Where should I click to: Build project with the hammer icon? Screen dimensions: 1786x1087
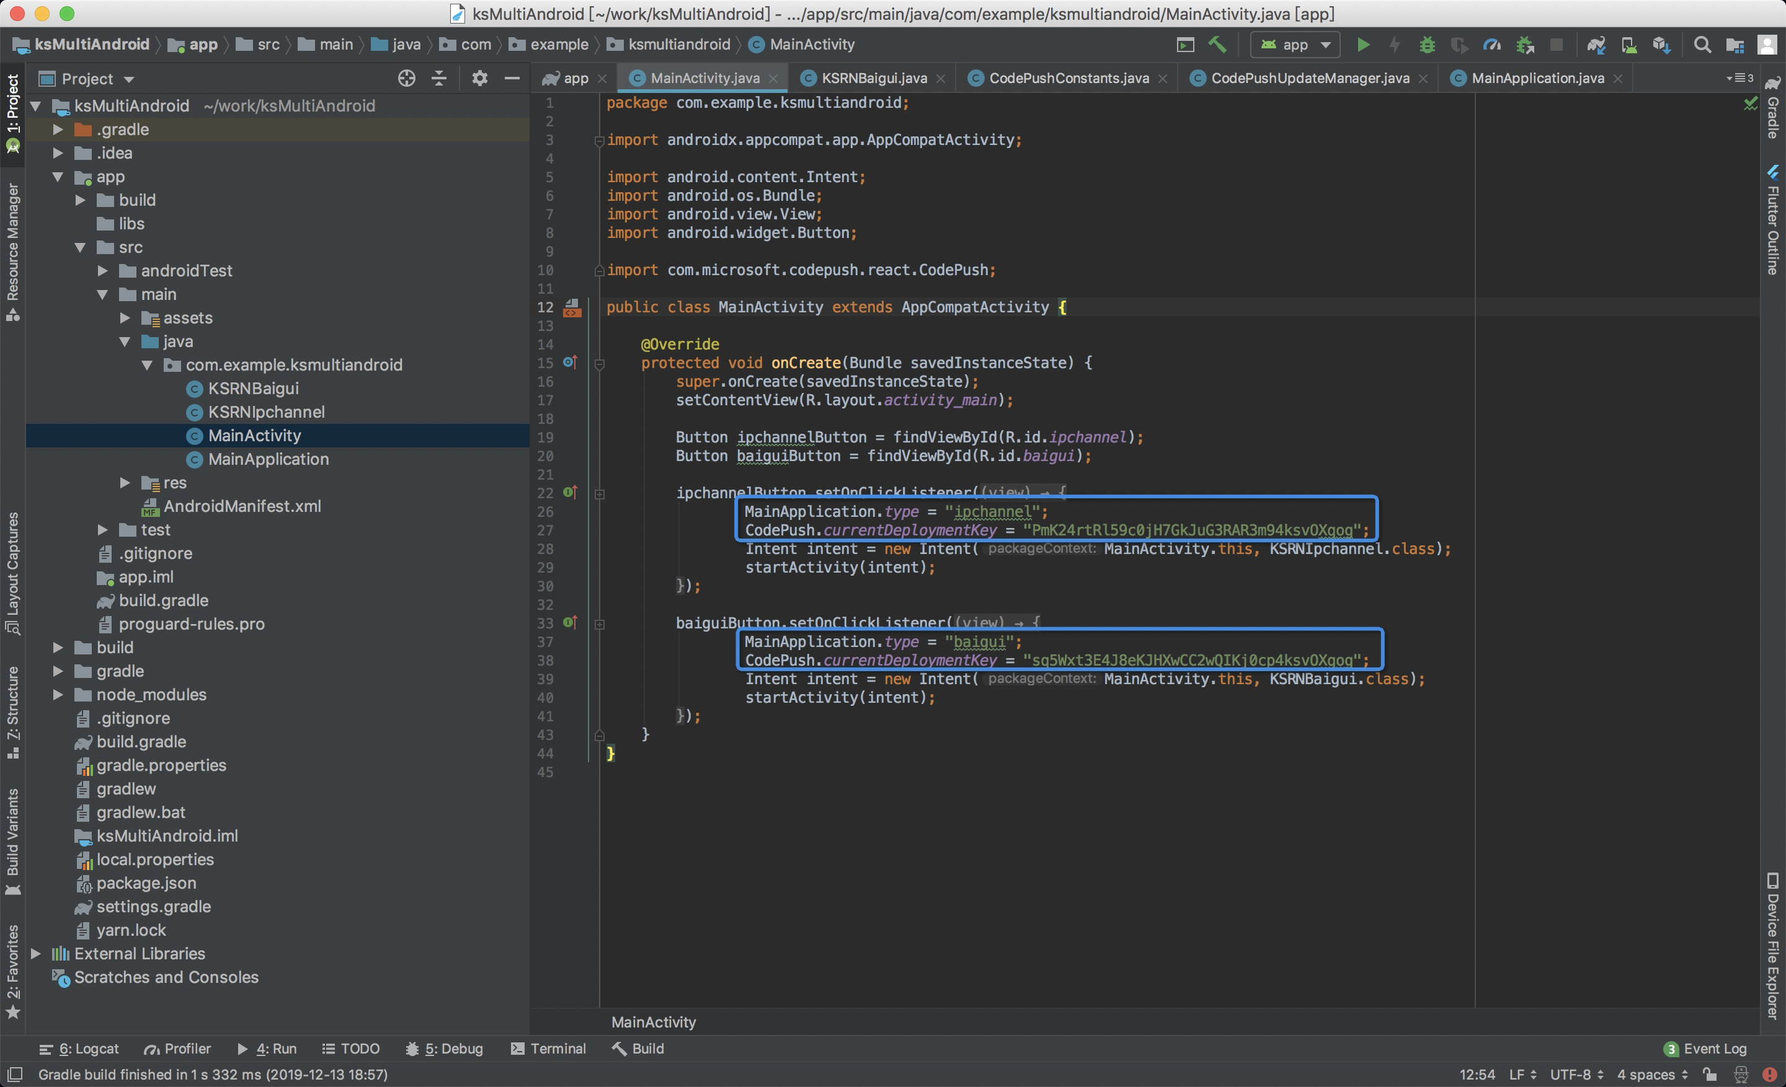point(1217,45)
